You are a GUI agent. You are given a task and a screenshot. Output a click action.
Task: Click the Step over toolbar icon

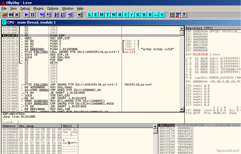click(x=48, y=15)
